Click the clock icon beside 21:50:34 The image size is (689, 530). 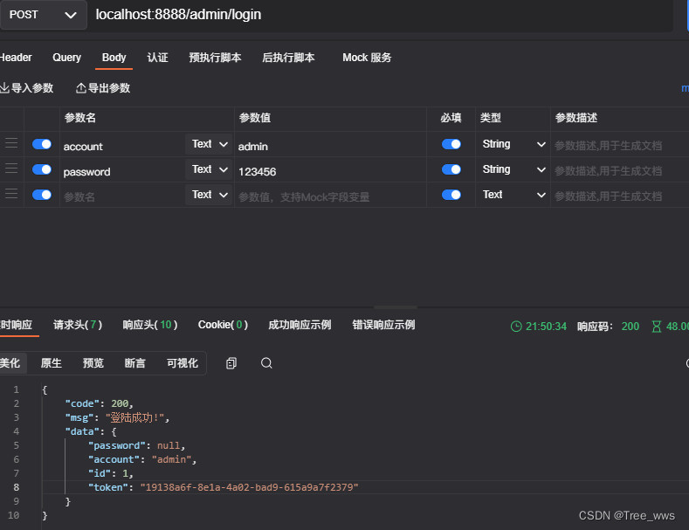click(x=516, y=327)
